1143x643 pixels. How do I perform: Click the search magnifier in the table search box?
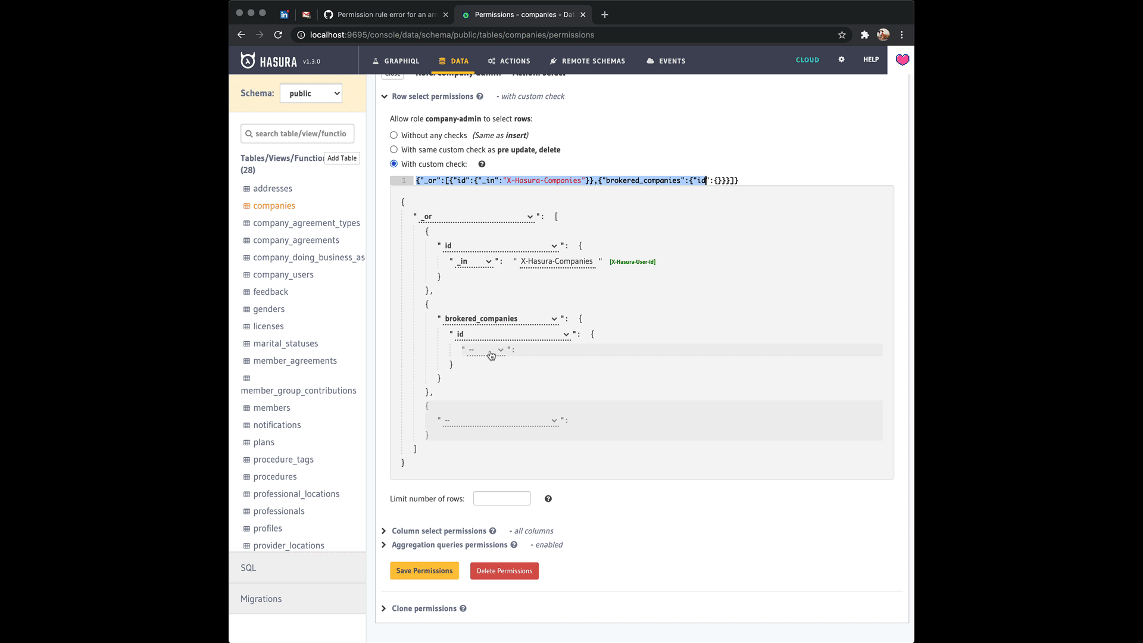[x=249, y=133]
